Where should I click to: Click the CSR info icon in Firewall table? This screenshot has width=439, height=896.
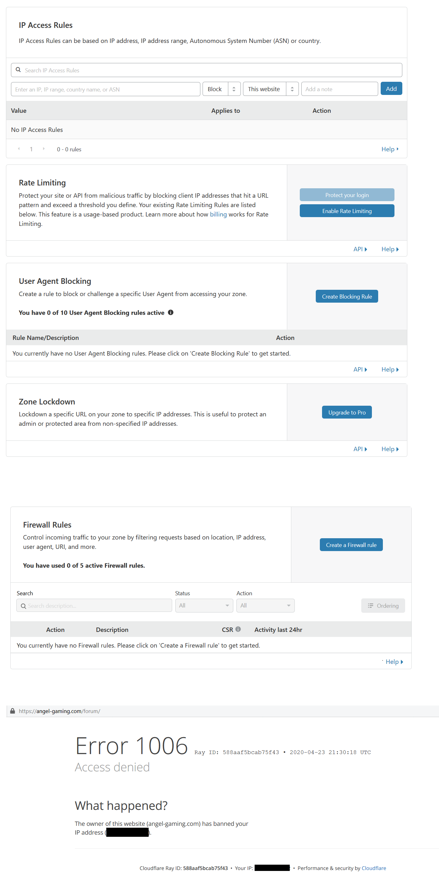point(238,629)
